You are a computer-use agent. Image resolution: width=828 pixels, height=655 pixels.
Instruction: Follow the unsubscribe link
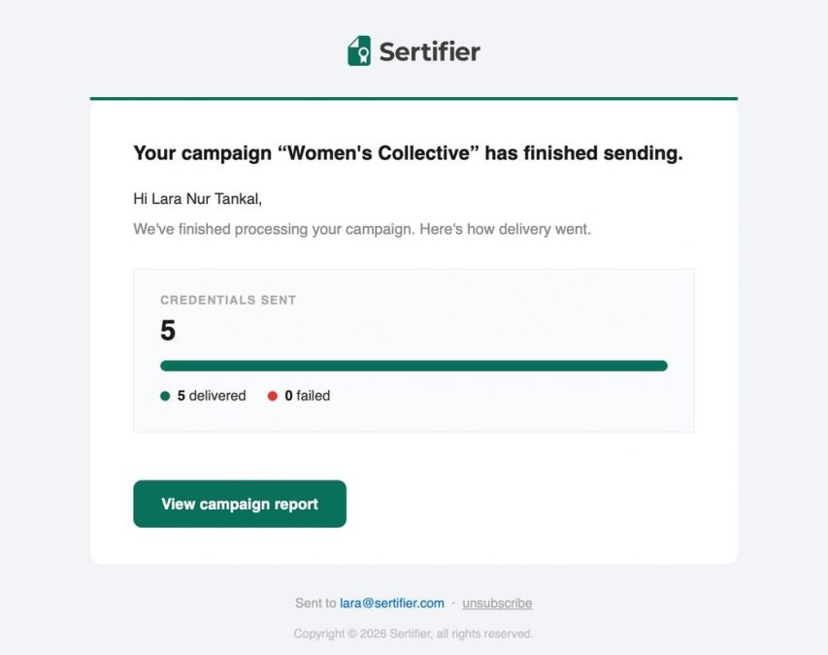pyautogui.click(x=497, y=603)
